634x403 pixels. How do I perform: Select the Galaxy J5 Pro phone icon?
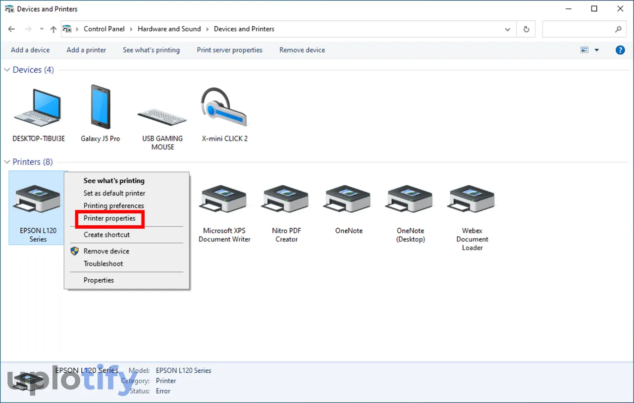click(x=101, y=106)
